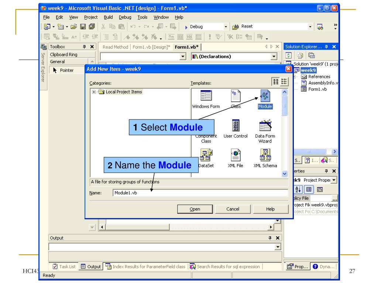Click the templates list scroll up arrow
Image resolution: width=378 pixels, height=283 pixels.
pos(285,92)
